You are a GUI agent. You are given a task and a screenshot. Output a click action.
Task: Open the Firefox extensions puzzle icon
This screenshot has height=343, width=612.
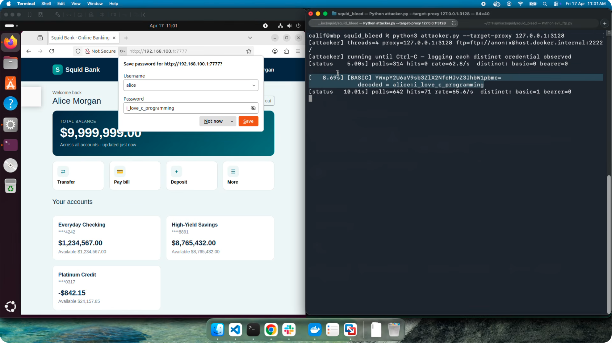pos(287,51)
